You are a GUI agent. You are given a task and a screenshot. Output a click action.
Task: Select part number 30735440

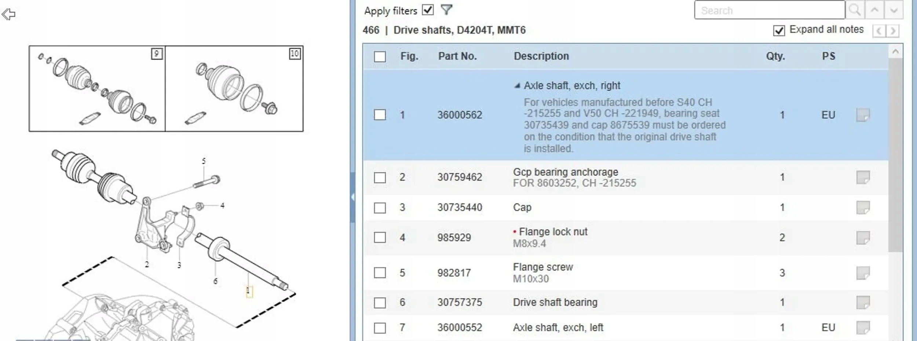click(460, 208)
